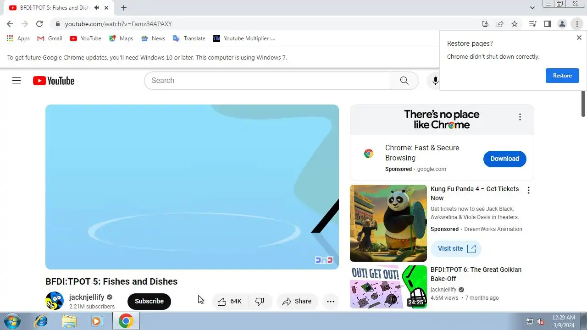The image size is (587, 330).
Task: Open the tab search dropdown arrow
Action: point(532,8)
